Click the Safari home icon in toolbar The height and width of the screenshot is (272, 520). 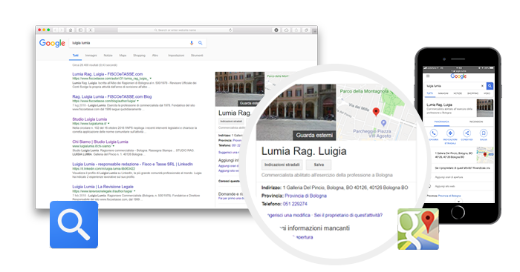tap(71, 30)
